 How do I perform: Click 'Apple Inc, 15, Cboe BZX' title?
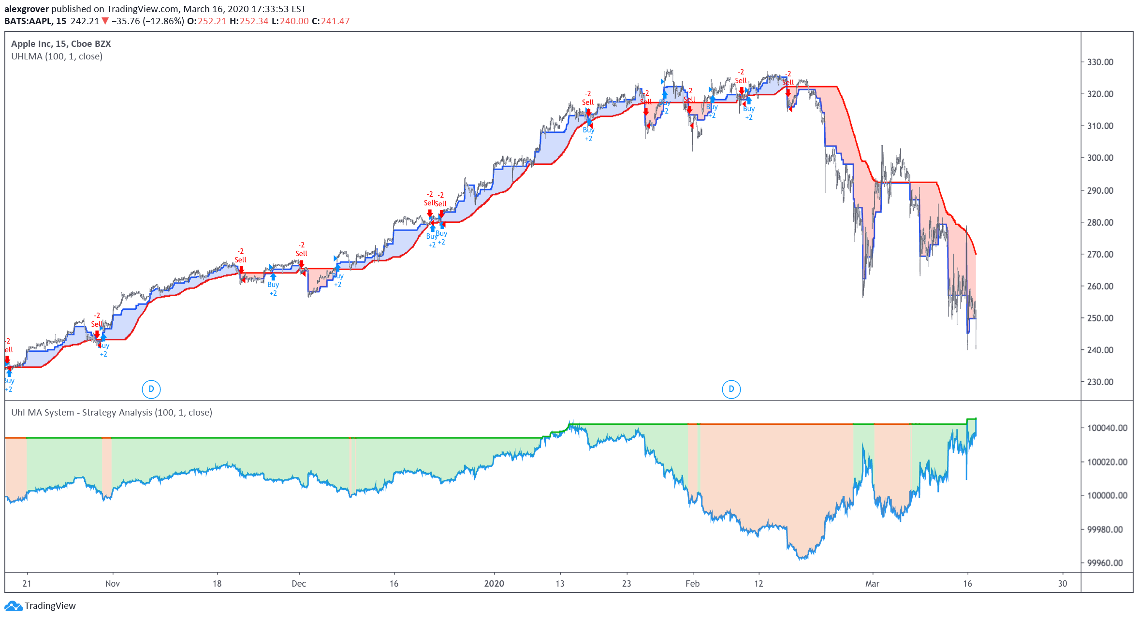pos(61,43)
